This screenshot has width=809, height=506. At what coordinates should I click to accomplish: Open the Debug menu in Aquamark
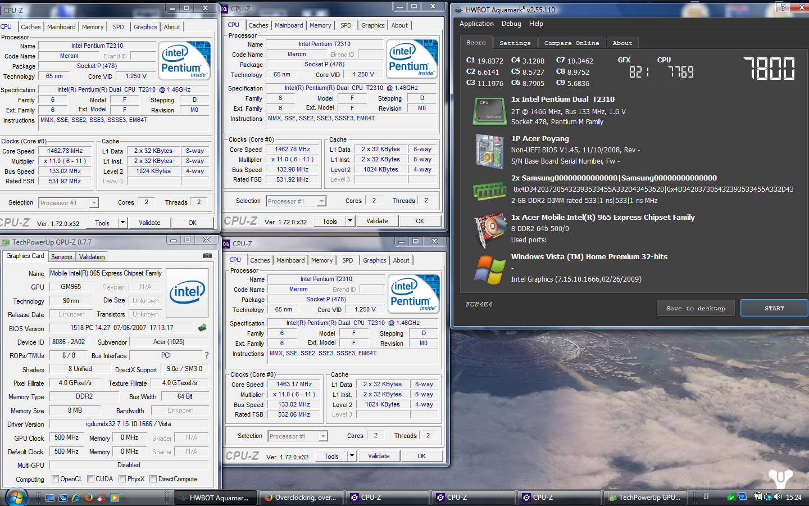tap(511, 24)
